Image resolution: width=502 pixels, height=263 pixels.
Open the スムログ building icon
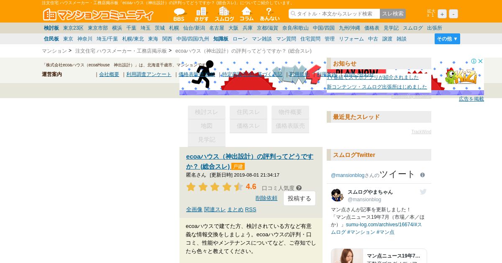tap(224, 15)
